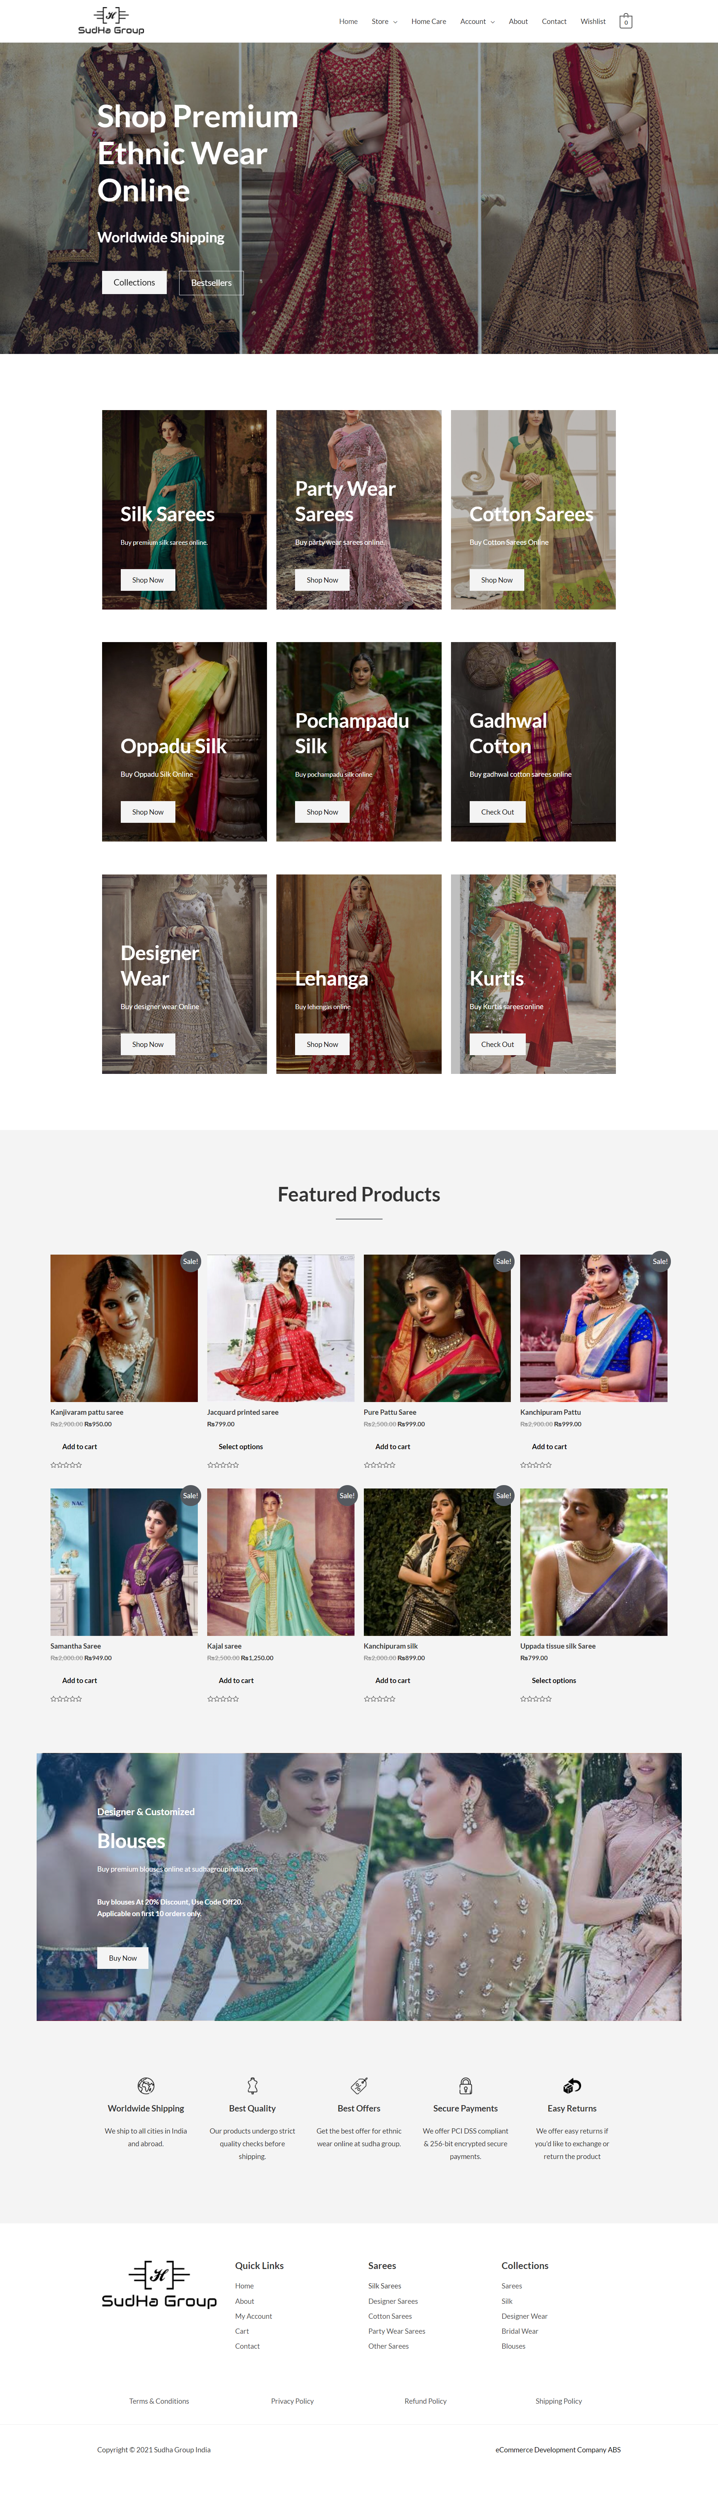718x2498 pixels.
Task: Click the Collections hero button
Action: pyautogui.click(x=134, y=282)
